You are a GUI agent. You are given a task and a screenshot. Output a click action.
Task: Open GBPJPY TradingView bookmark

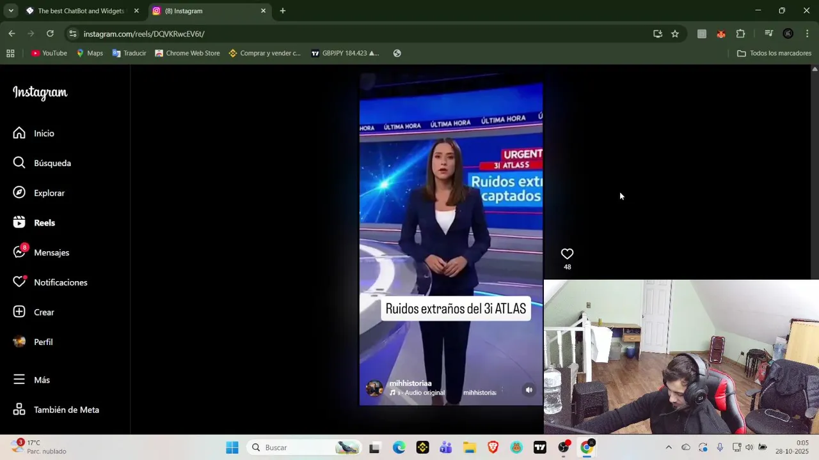click(346, 53)
